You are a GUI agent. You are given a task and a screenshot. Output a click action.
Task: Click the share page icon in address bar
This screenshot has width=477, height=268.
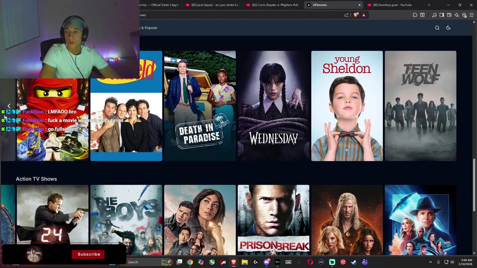347,15
